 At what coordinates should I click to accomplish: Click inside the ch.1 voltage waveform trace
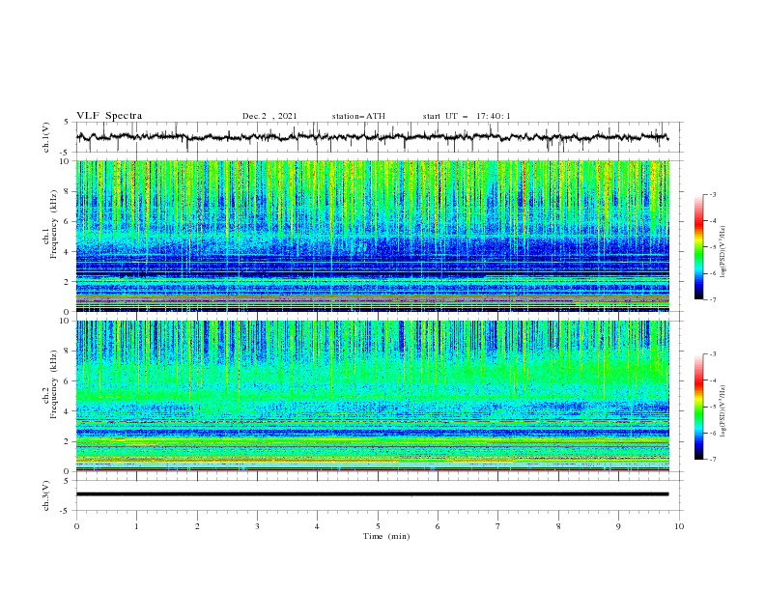(372, 137)
